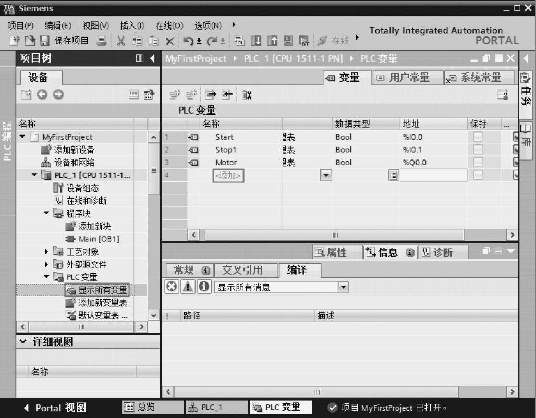Collapse the PLC_1 [CPU 1511-1 tree node
The height and width of the screenshot is (418, 536).
coord(34,175)
